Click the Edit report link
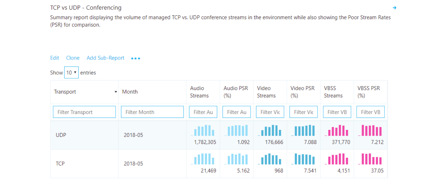This screenshot has height=185, width=444. 54,58
